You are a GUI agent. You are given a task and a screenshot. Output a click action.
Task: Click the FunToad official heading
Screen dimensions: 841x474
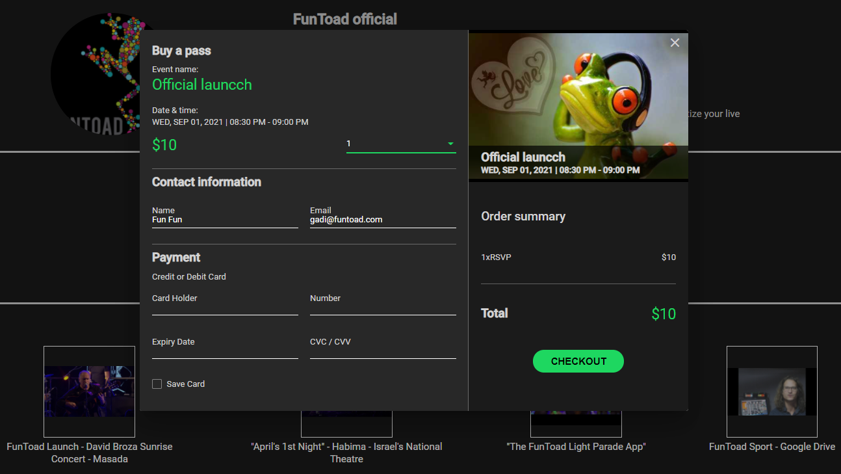[x=345, y=19]
